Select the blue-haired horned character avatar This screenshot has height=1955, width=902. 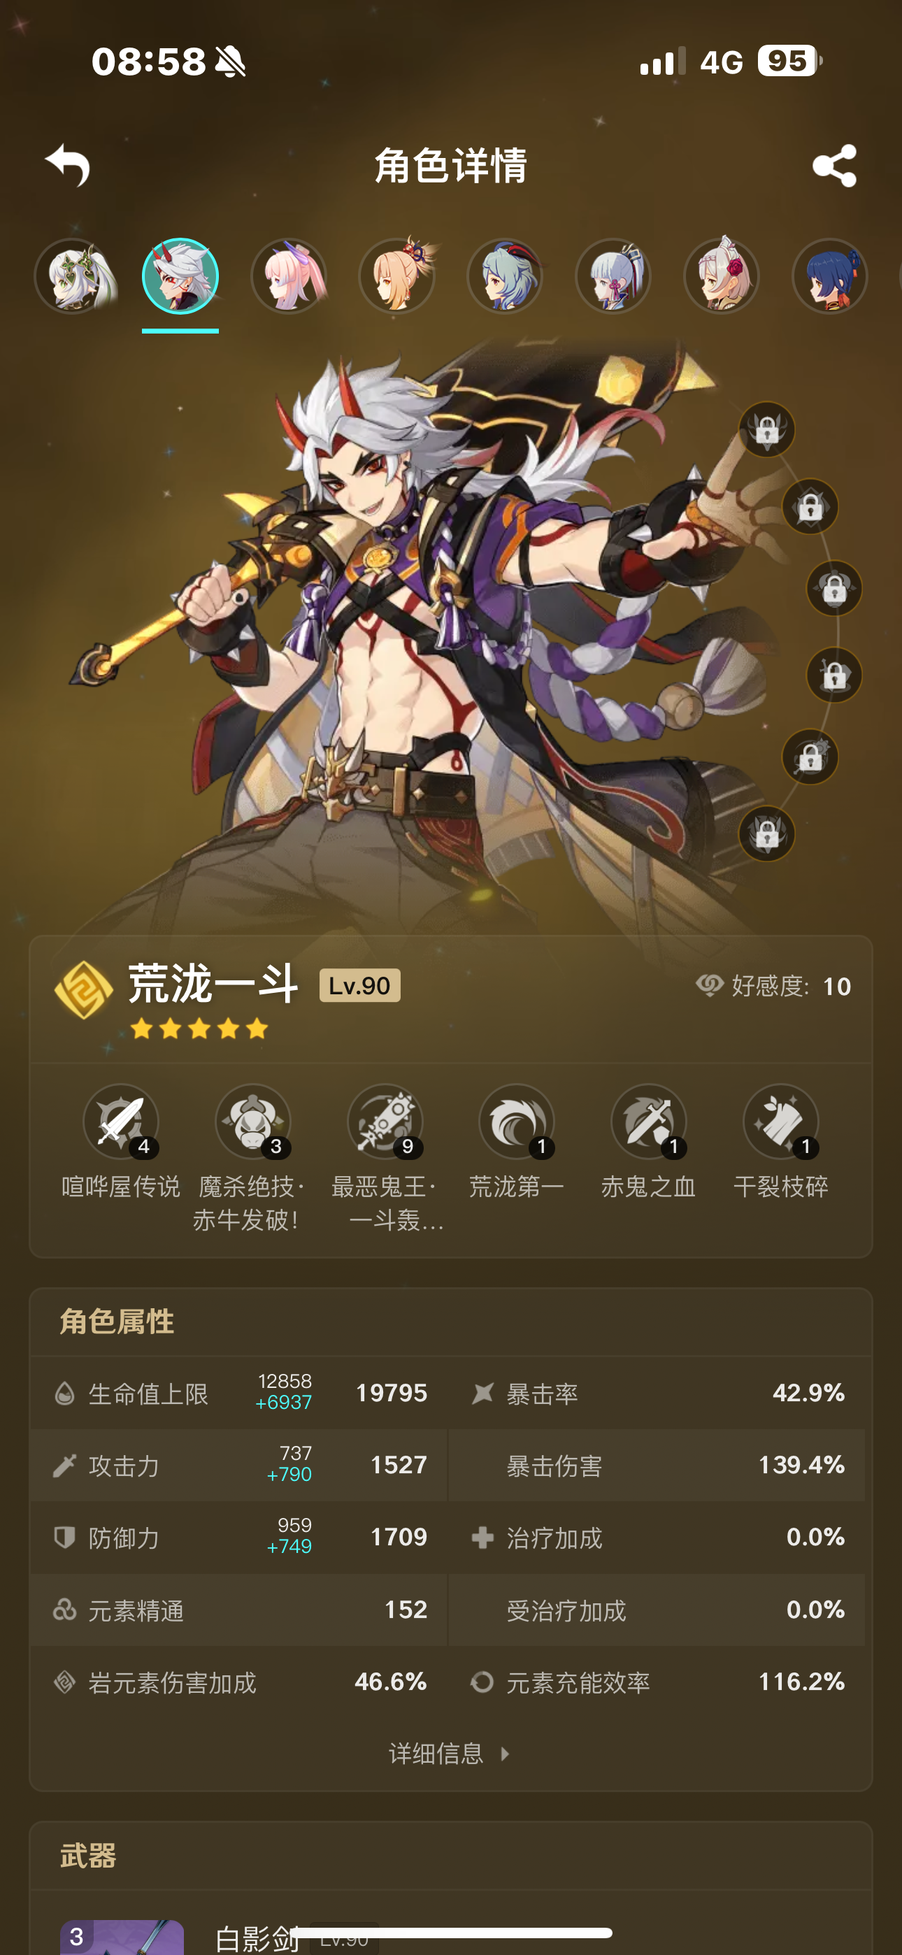pos(505,276)
